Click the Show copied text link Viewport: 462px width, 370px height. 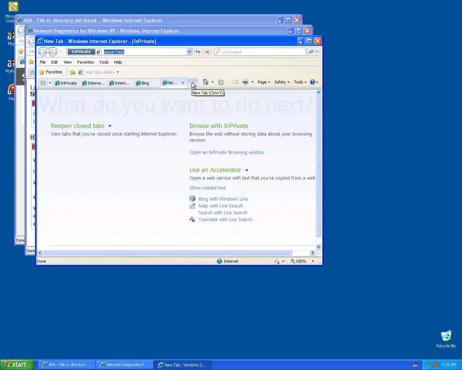click(208, 188)
